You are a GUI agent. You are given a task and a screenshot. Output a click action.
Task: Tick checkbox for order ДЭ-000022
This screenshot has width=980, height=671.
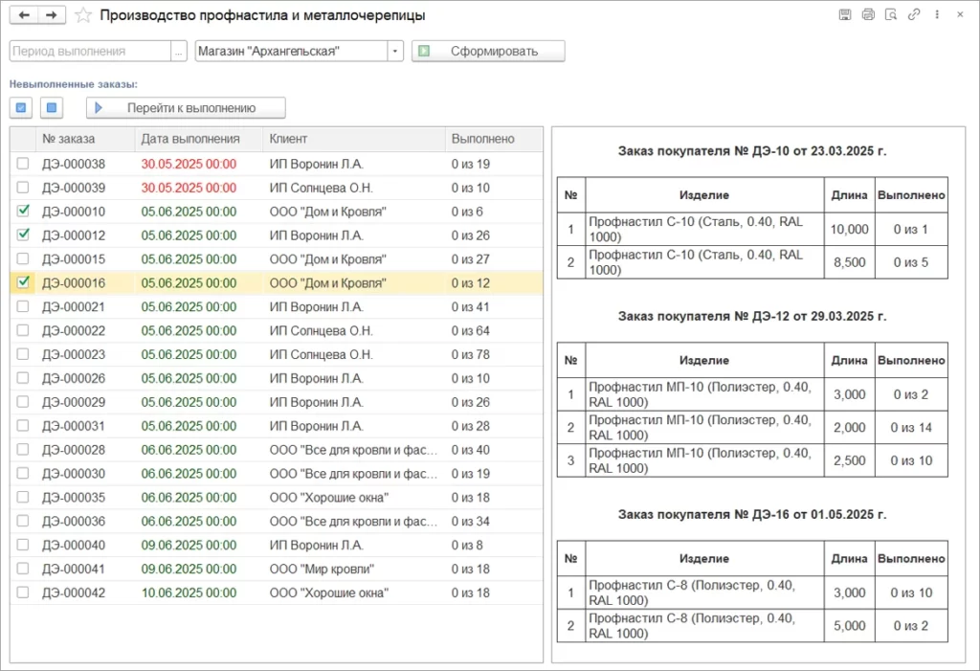pyautogui.click(x=23, y=330)
